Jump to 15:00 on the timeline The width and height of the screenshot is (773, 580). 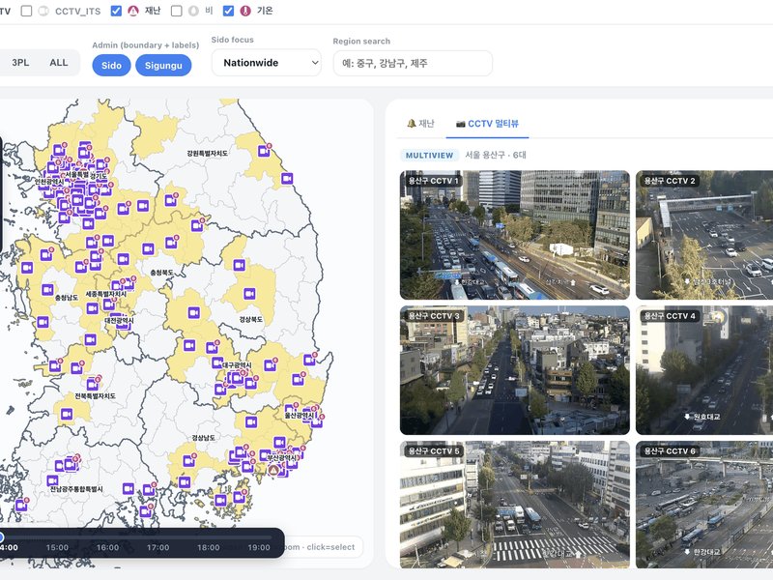tap(57, 547)
